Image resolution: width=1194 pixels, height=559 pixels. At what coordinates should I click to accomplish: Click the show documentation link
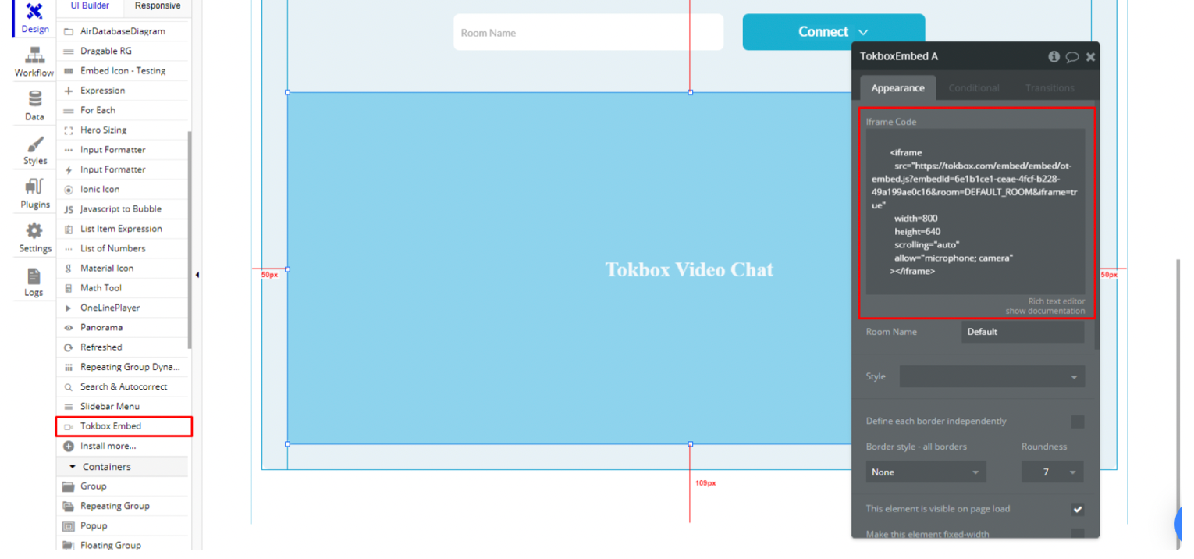1045,311
